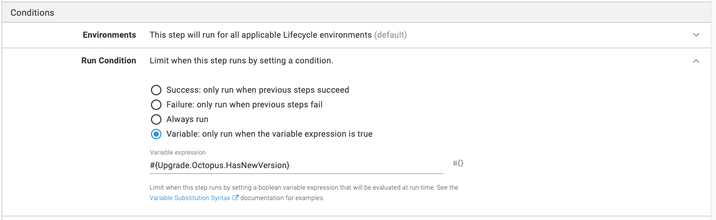Viewport: 716px width, 220px height.
Task: Select the Success radio button circle
Action: click(x=156, y=90)
